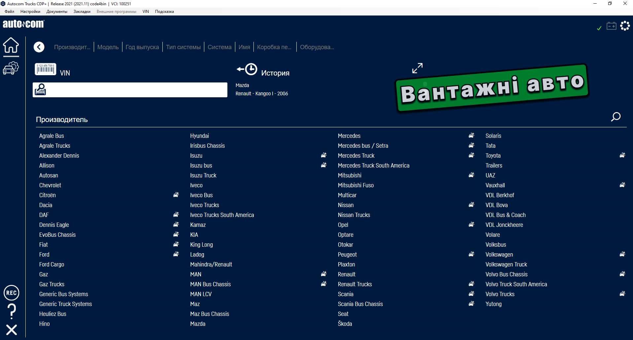Click the battery voltage indicator icon
Screen dimensions: 633x340
612,26
